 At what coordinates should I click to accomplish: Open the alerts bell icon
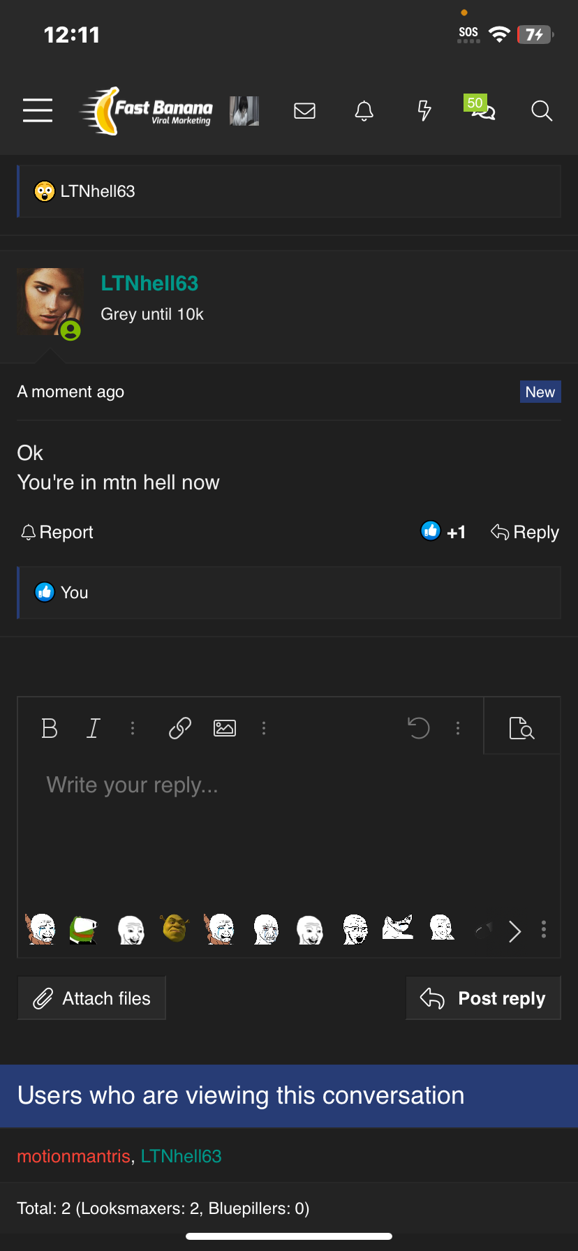click(x=364, y=110)
